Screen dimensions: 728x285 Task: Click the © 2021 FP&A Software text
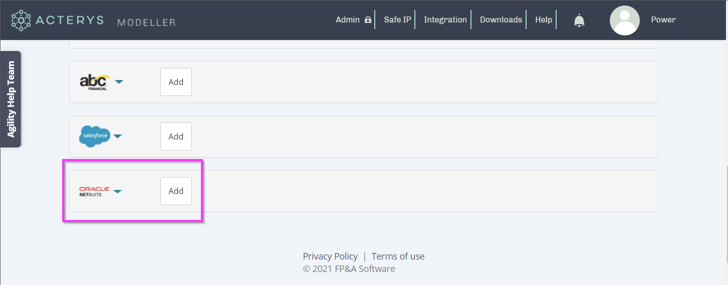[349, 269]
